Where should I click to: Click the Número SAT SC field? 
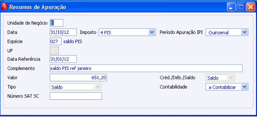tap(76, 96)
